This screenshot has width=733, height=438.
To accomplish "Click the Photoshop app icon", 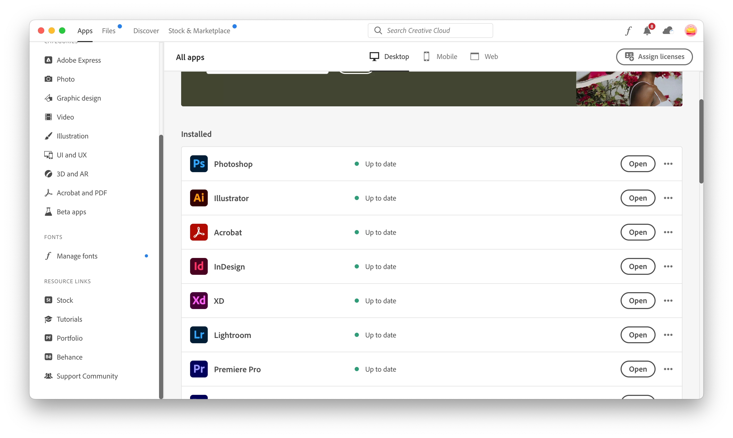I will pos(199,164).
